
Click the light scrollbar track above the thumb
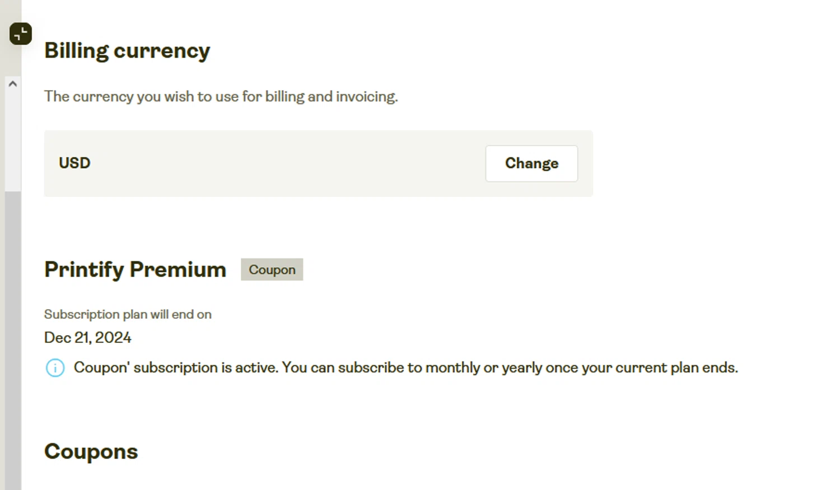click(x=13, y=140)
